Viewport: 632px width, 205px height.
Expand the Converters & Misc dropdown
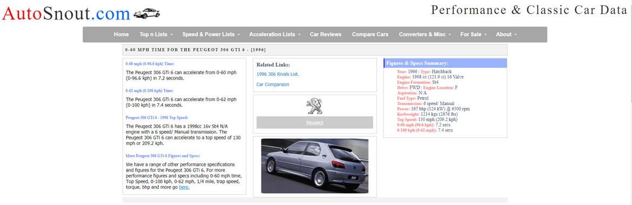425,34
